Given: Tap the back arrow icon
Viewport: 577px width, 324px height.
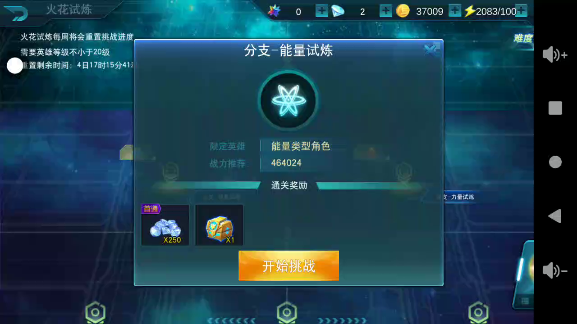Looking at the screenshot, I should pos(16,13).
